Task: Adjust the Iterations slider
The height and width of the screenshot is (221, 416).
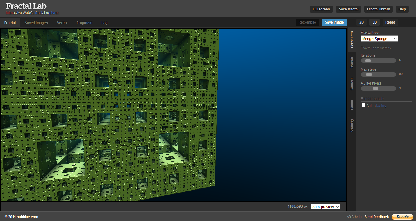Action: (x=378, y=60)
